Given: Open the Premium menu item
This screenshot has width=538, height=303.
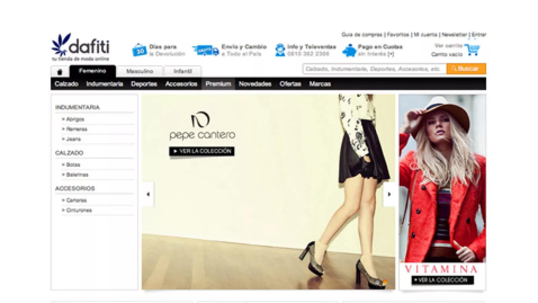Looking at the screenshot, I should [218, 84].
